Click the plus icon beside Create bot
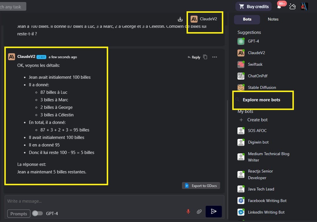The image size is (317, 222). click(241, 120)
